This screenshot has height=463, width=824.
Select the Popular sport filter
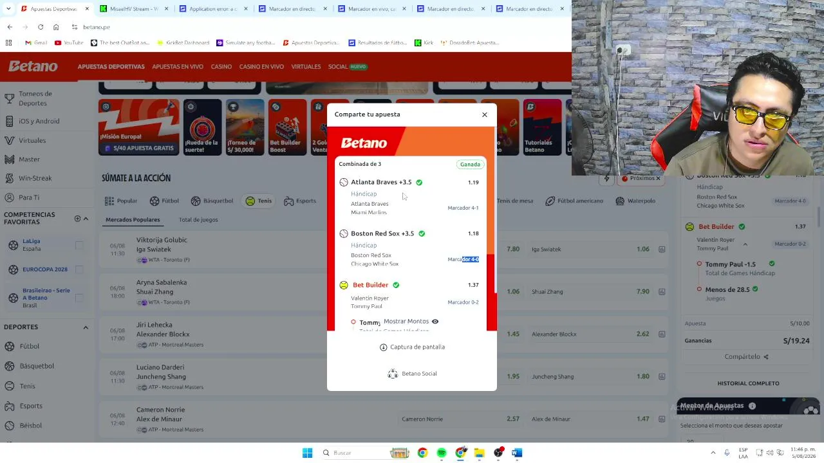122,201
